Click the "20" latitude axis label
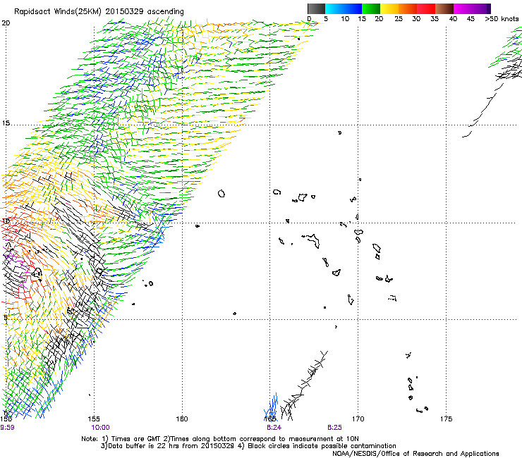522x458 pixels. click(x=6, y=23)
